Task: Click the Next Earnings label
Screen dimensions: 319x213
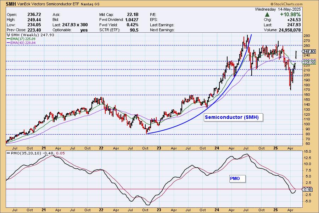Action: [162, 30]
